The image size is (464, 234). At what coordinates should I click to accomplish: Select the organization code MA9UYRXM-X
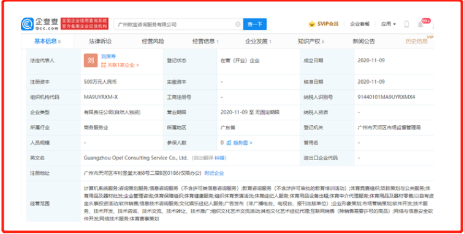coord(101,97)
